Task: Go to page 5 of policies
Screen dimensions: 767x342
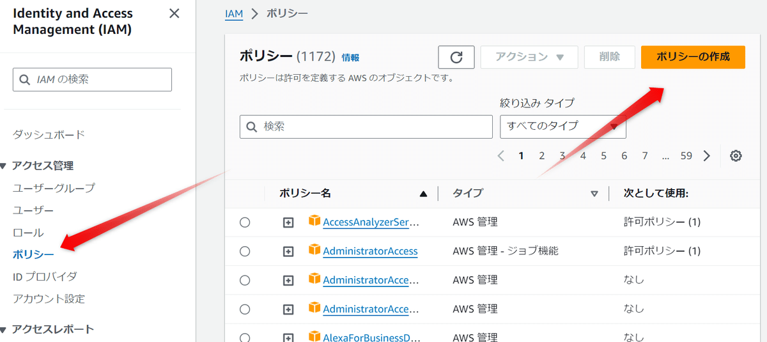Action: click(603, 155)
